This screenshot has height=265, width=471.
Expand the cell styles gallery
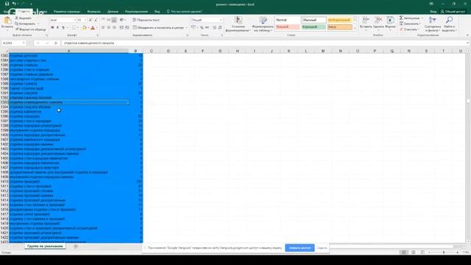point(355,29)
